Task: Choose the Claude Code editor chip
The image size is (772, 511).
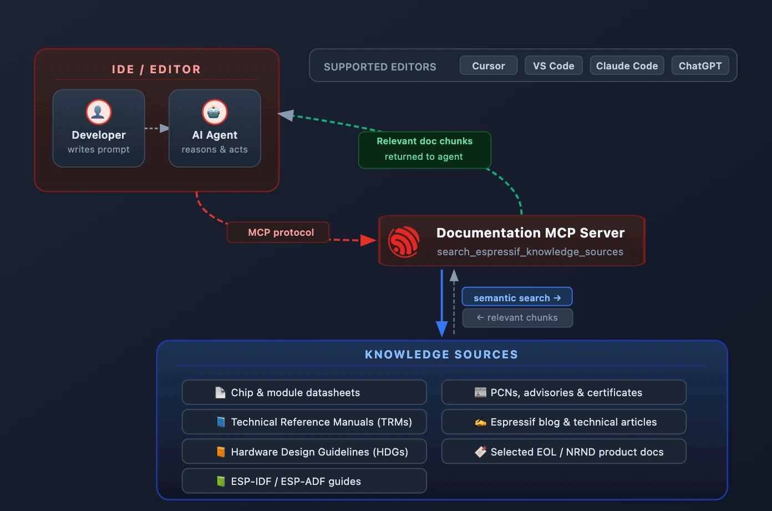Action: pos(627,65)
